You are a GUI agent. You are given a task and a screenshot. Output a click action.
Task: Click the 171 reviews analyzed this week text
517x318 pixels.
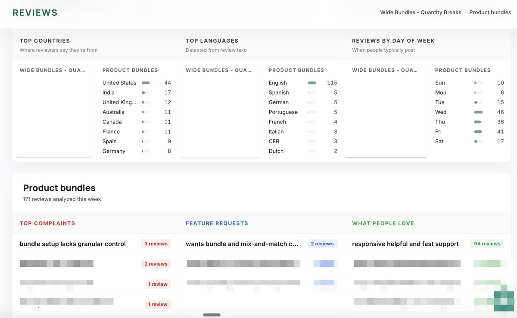click(x=62, y=199)
